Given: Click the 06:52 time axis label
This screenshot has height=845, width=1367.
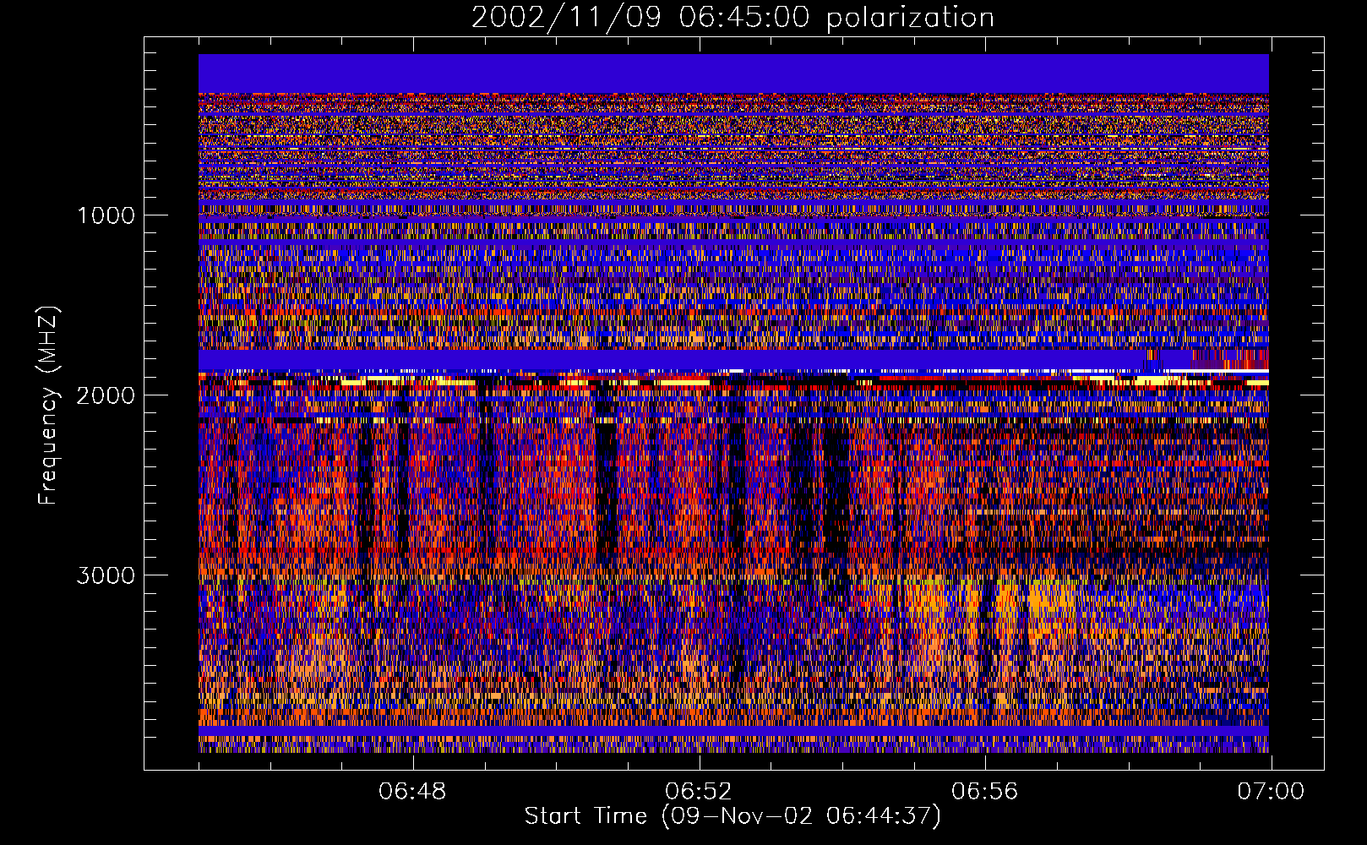Looking at the screenshot, I should [699, 792].
